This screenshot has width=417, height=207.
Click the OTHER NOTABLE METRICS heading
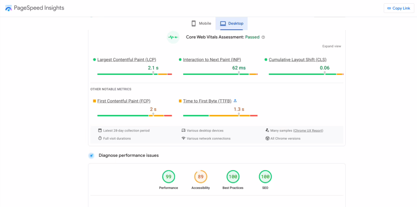click(111, 89)
